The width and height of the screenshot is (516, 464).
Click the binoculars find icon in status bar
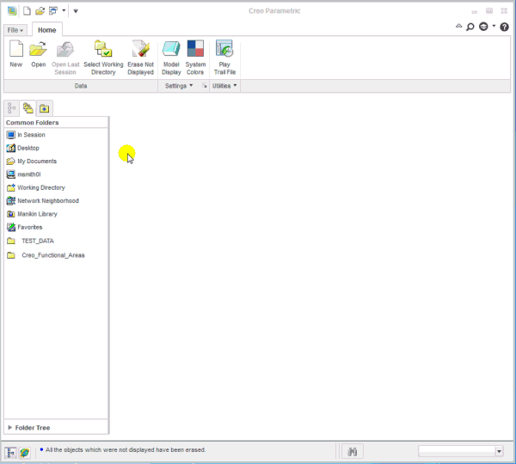click(352, 451)
